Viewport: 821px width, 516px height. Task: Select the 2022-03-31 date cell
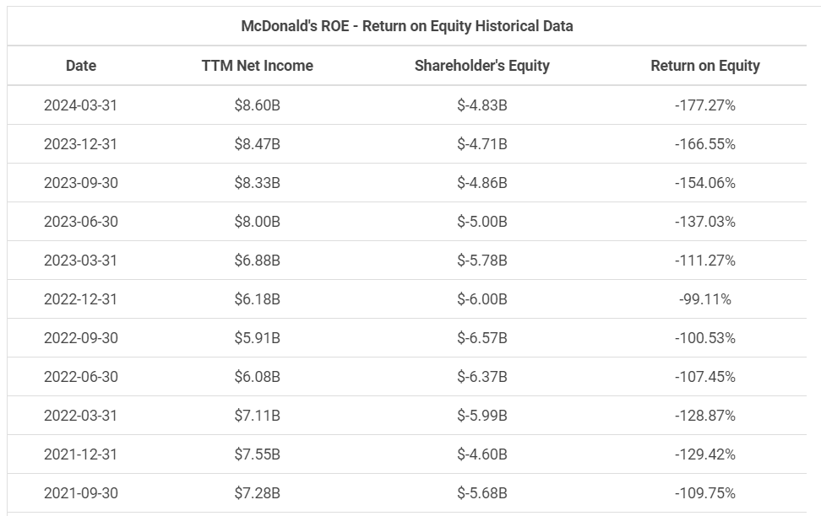81,416
